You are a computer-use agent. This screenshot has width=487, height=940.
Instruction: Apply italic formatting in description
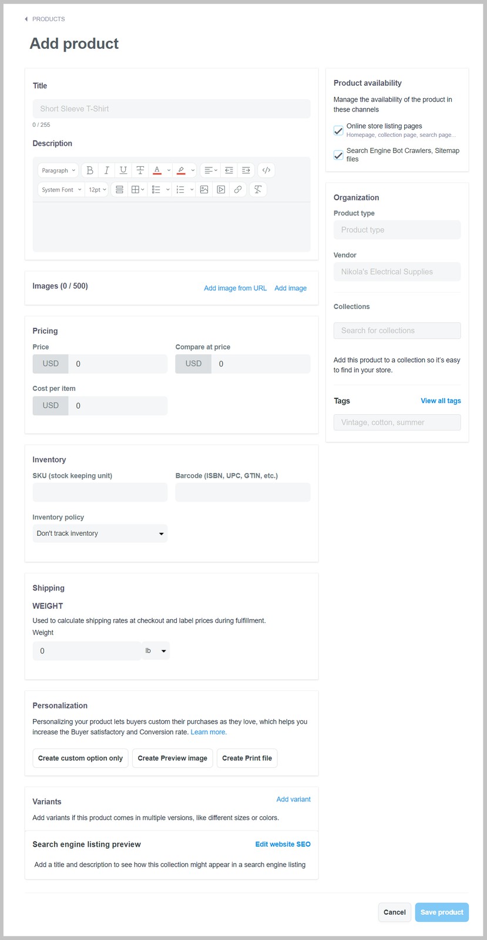point(106,170)
